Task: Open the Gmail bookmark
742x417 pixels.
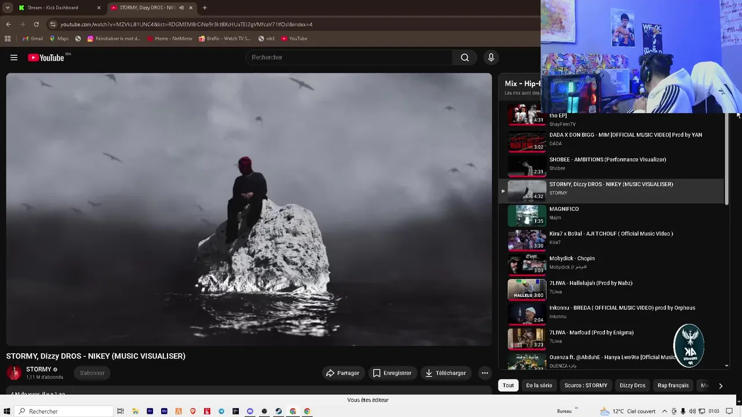Action: click(32, 39)
